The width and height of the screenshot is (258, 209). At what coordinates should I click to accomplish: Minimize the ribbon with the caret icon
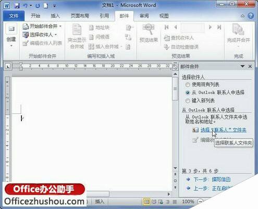pos(242,16)
